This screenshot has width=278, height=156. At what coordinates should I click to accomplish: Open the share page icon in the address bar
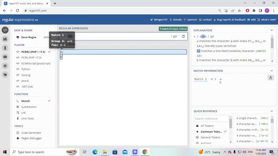[x=233, y=10]
